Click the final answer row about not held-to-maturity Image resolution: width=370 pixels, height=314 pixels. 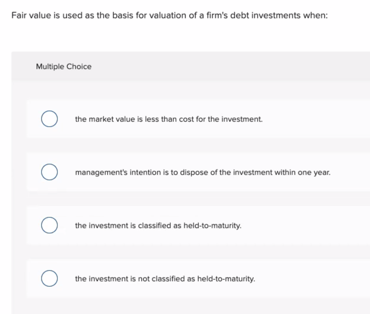coord(165,279)
